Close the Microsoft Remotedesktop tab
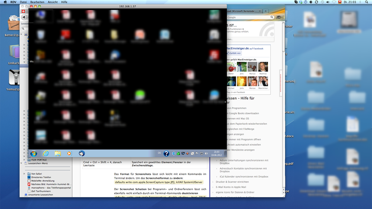This screenshot has width=372, height=209. (x=260, y=11)
